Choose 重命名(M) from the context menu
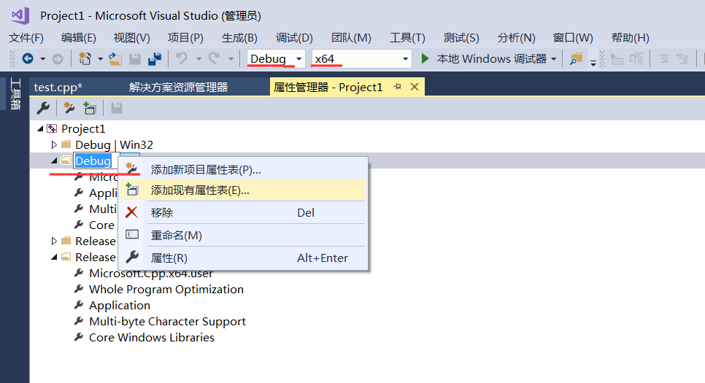705x383 pixels. 243,235
